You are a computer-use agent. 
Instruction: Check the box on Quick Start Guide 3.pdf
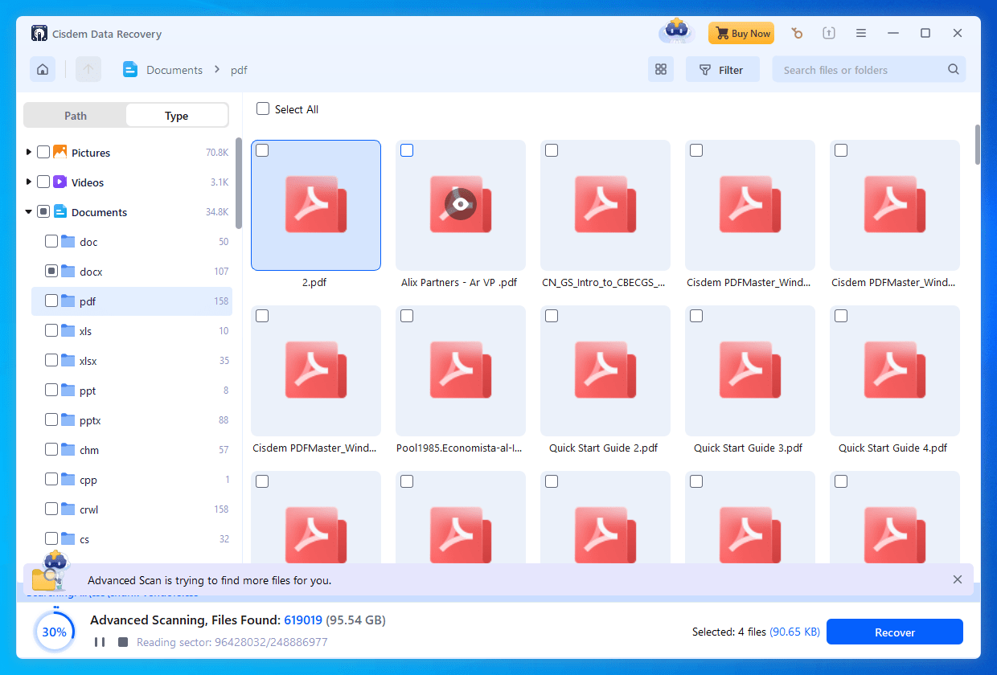(696, 316)
